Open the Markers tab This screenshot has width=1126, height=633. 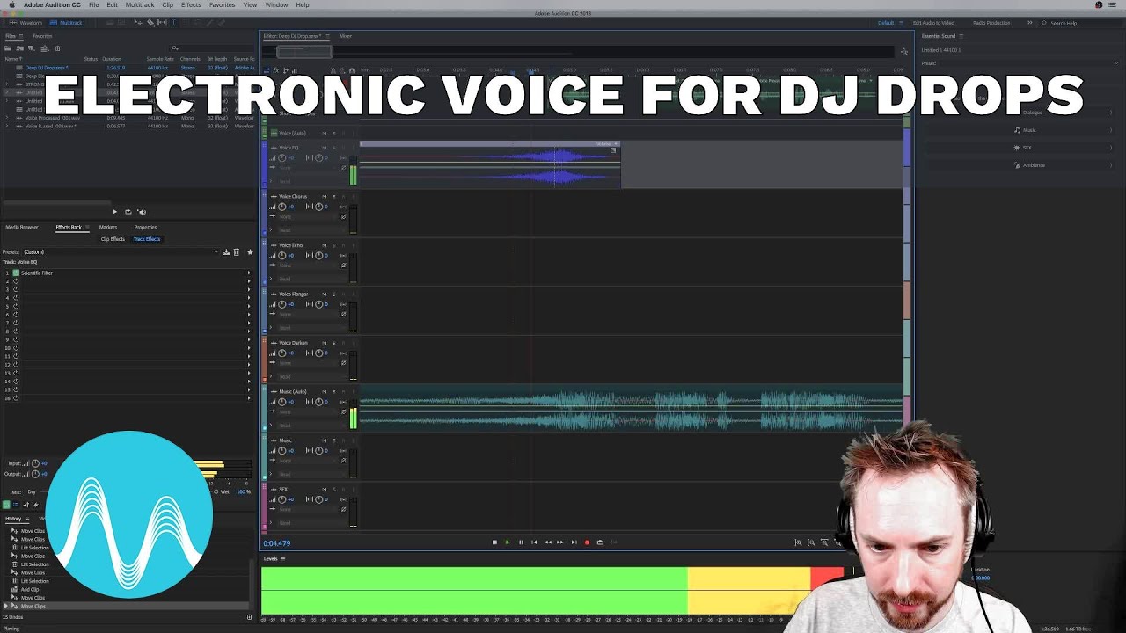pos(108,228)
